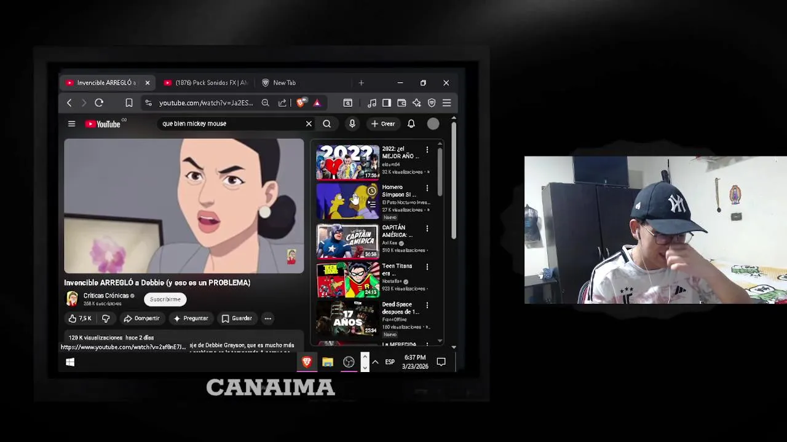Open the Windows Start button
Image resolution: width=787 pixels, height=442 pixels.
tap(70, 362)
